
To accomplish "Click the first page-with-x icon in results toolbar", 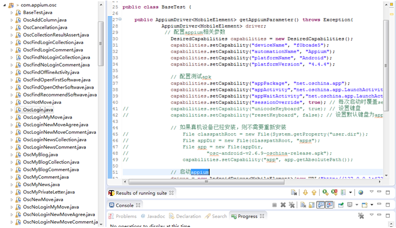I will point(294,192).
